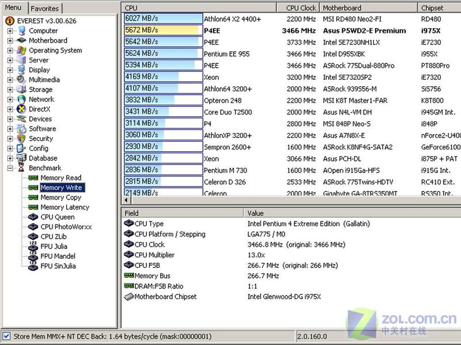Image resolution: width=461 pixels, height=345 pixels.
Task: Open the FPU SinJulia benchmark
Action: pos(58,266)
